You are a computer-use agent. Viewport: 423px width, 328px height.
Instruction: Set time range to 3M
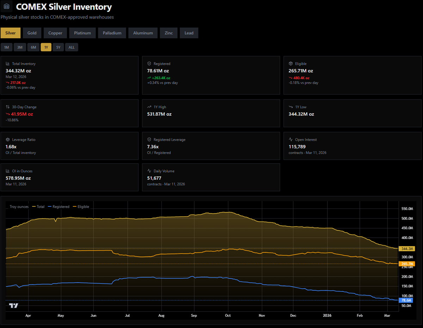click(20, 47)
